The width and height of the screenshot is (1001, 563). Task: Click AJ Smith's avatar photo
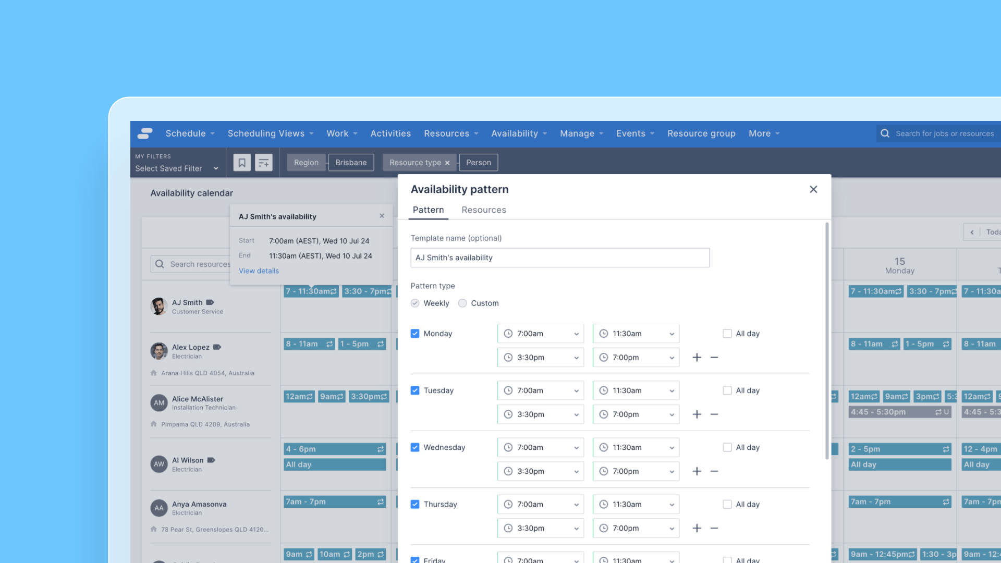click(x=158, y=307)
